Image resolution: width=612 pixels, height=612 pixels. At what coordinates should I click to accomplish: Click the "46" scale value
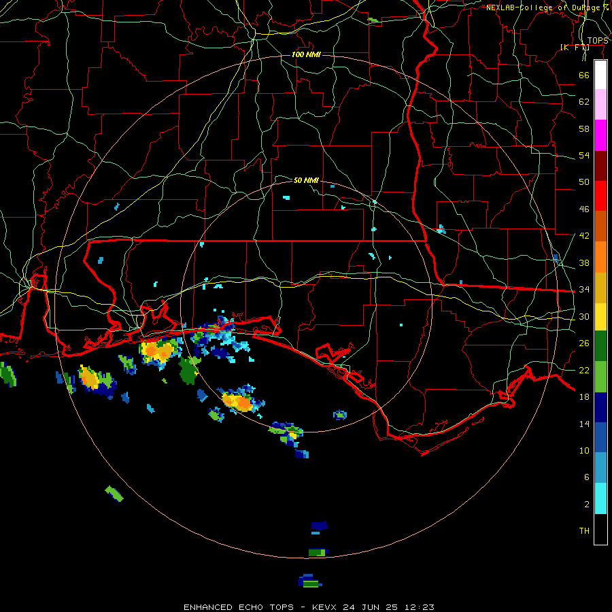click(584, 209)
